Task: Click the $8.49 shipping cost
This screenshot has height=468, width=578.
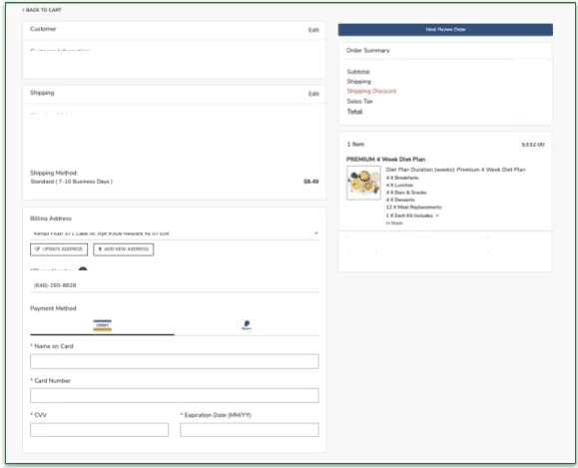Action: coord(311,182)
